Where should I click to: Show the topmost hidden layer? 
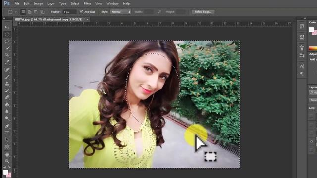312,116
